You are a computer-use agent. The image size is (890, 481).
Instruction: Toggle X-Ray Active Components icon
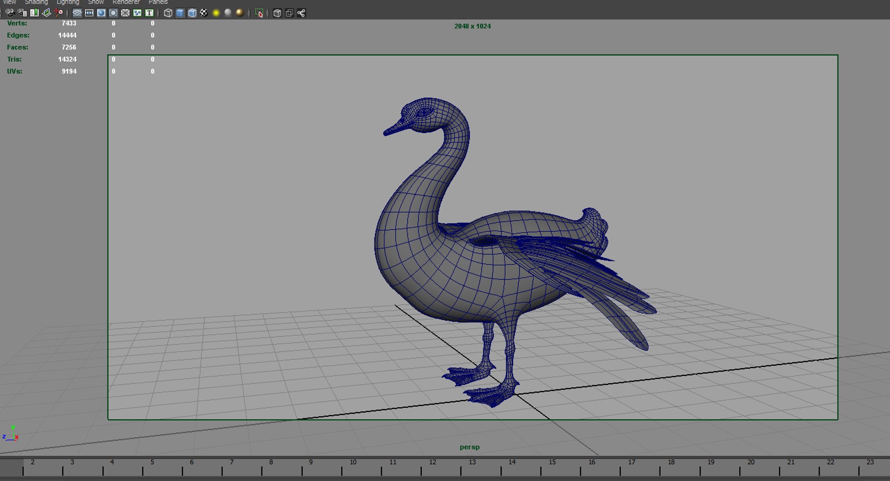coord(289,13)
